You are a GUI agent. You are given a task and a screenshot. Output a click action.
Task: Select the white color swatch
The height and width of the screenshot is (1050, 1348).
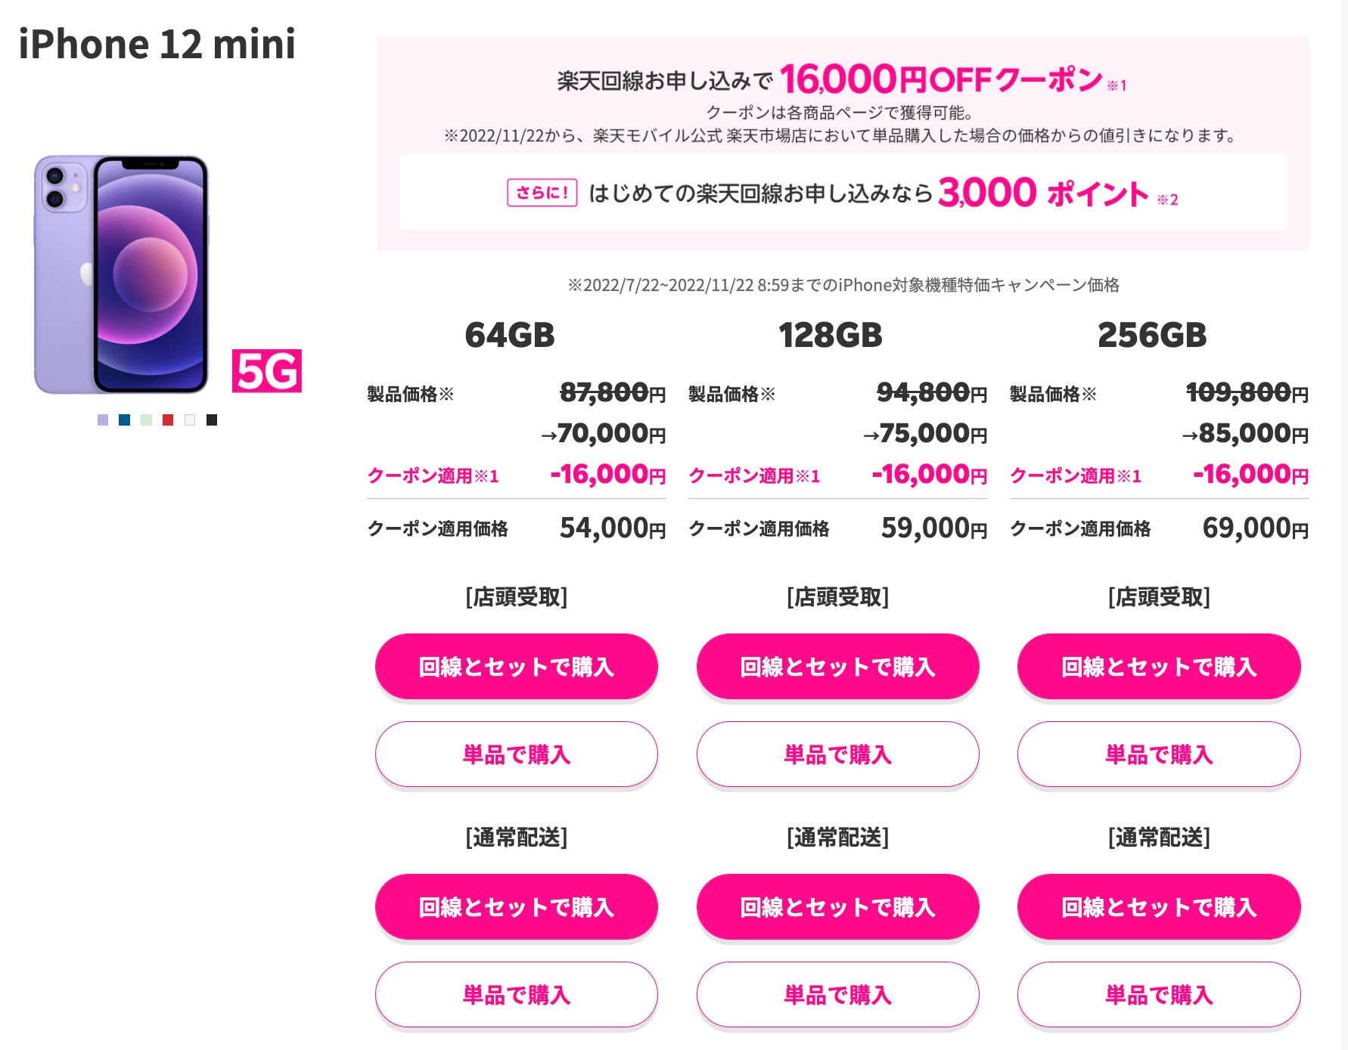coord(190,420)
